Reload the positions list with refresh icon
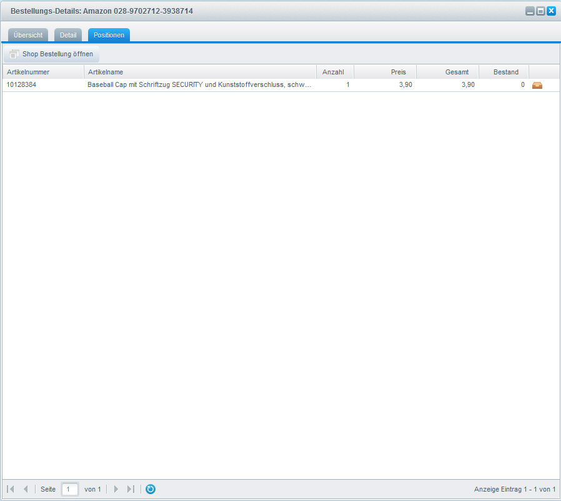561x501 pixels. pyautogui.click(x=151, y=489)
